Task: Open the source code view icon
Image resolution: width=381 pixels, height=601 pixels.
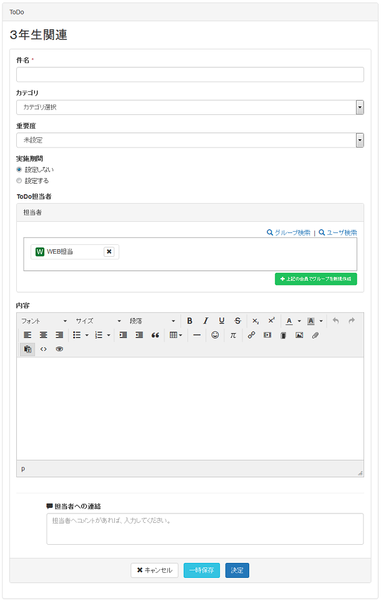Action: [44, 349]
